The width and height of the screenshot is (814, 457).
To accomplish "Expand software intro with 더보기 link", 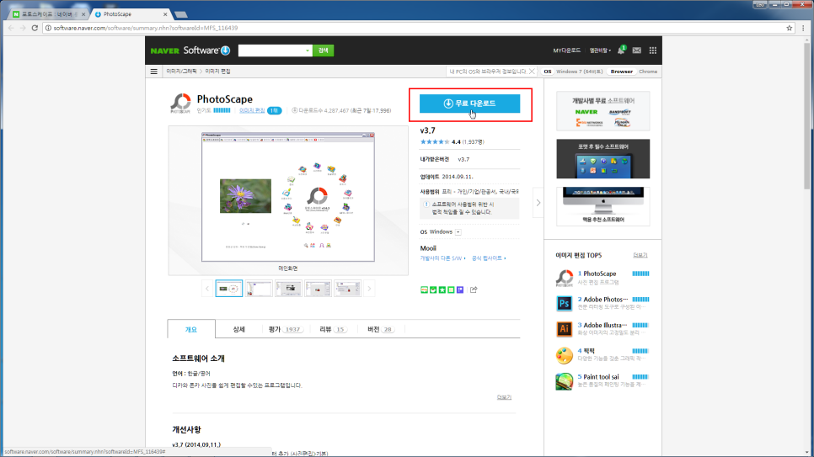I will point(504,397).
